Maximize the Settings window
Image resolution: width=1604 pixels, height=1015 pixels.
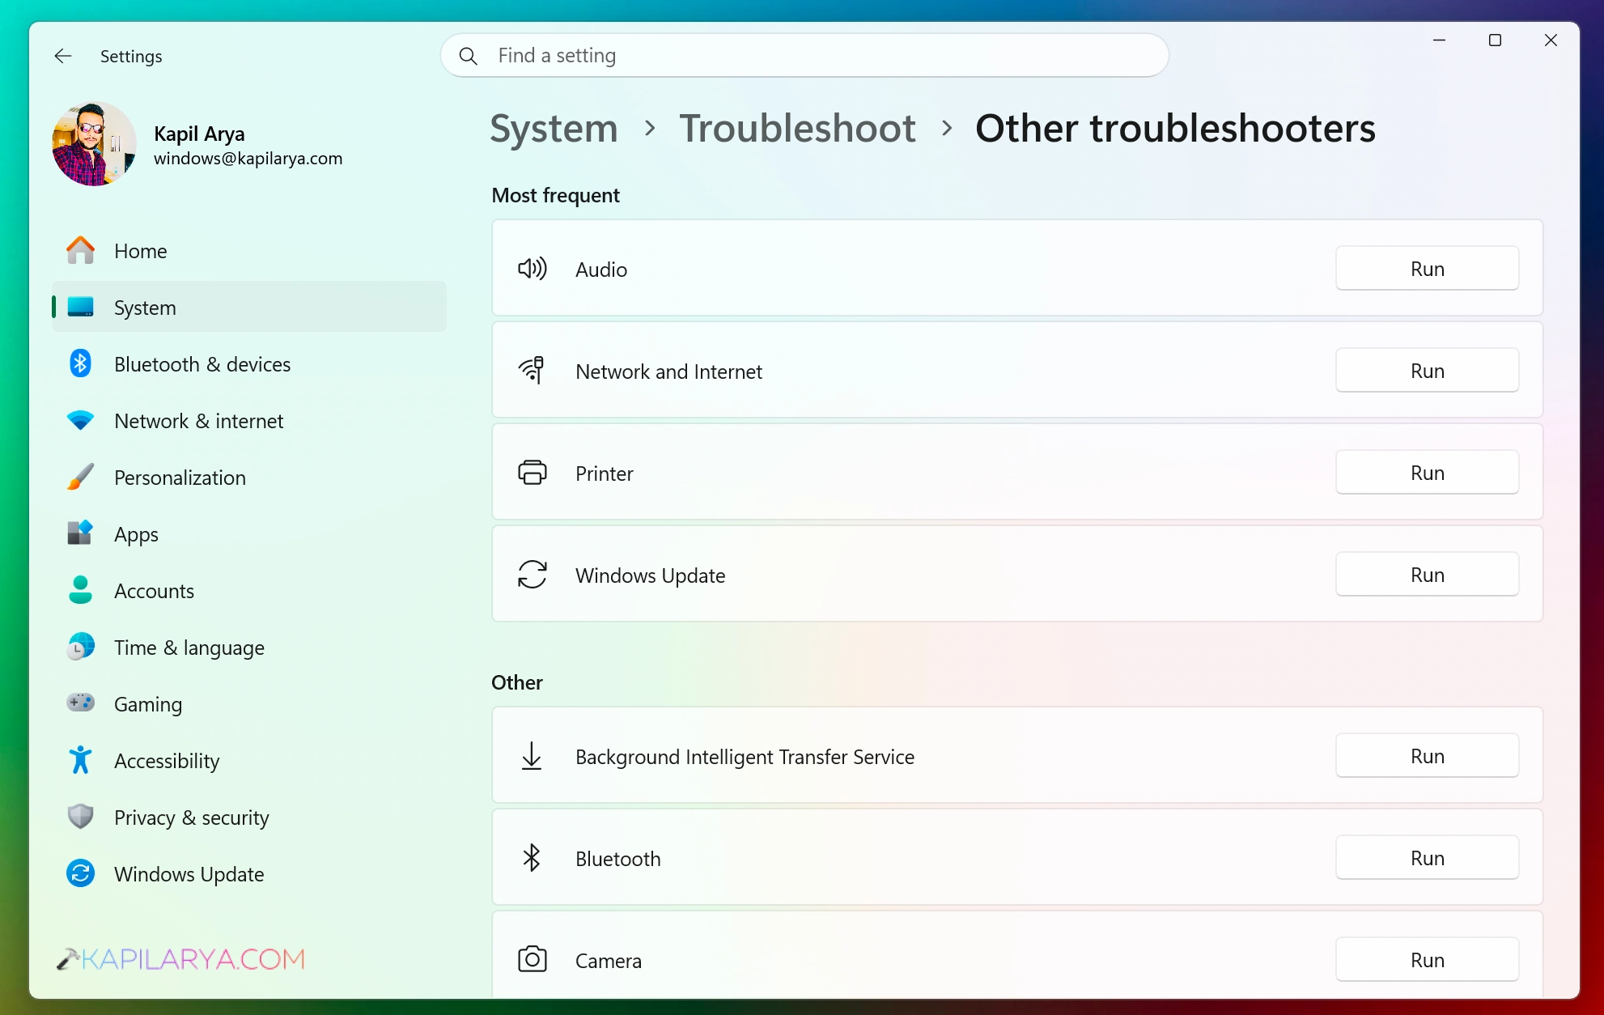1495,40
